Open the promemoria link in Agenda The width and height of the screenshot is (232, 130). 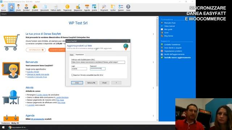[x=37, y=119]
